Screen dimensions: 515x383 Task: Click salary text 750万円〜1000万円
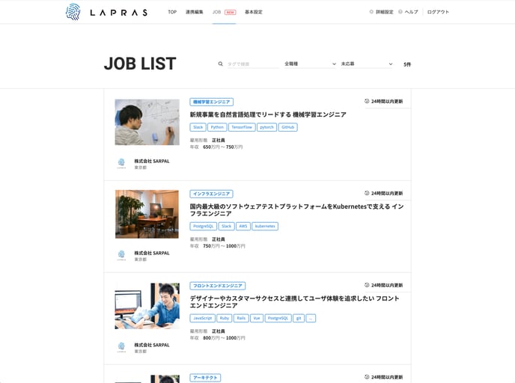coord(224,246)
